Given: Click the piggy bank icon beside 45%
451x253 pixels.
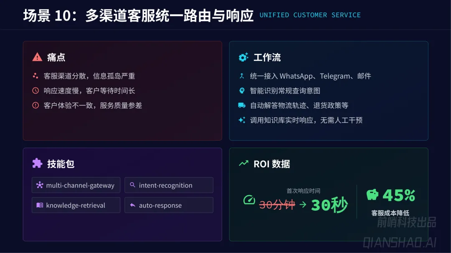Looking at the screenshot, I should (x=372, y=195).
